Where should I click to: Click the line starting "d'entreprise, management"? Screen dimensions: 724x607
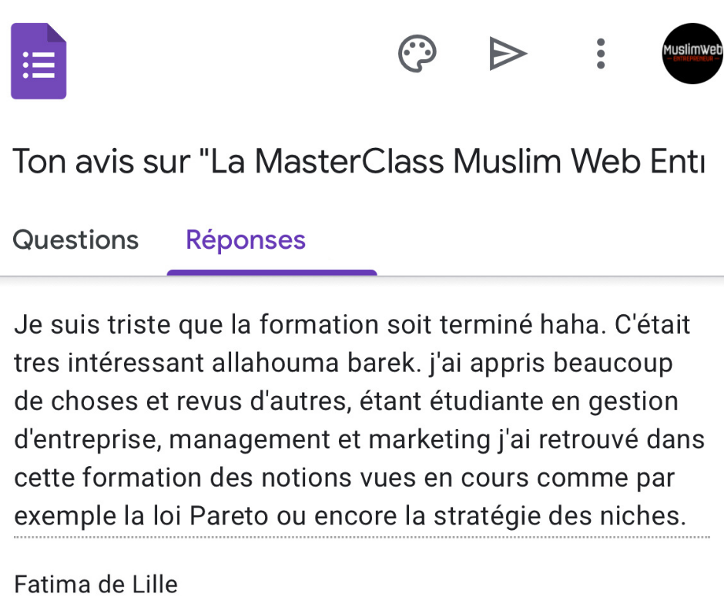[359, 440]
